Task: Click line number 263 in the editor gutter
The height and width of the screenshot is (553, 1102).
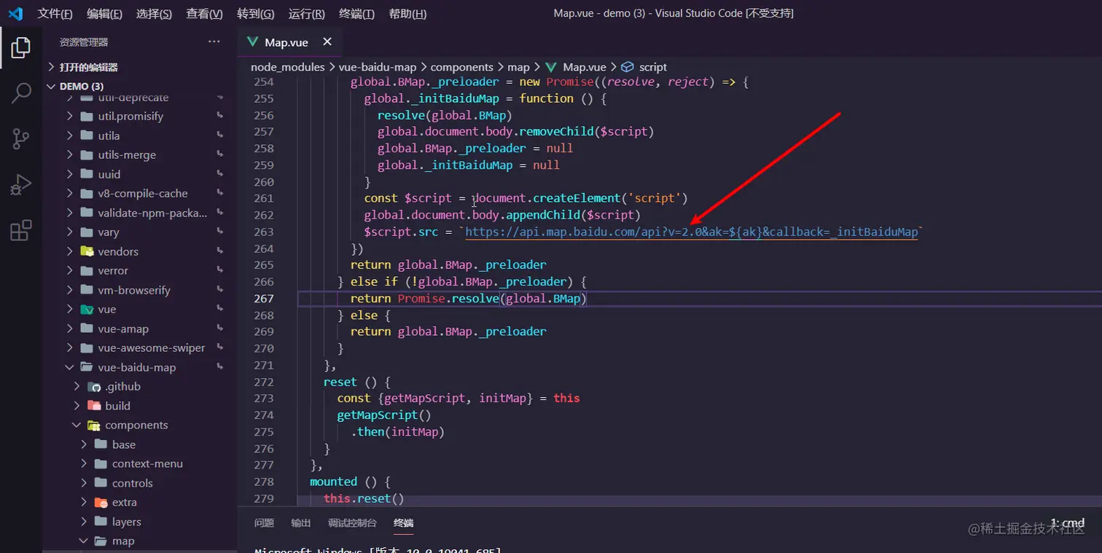Action: 264,232
